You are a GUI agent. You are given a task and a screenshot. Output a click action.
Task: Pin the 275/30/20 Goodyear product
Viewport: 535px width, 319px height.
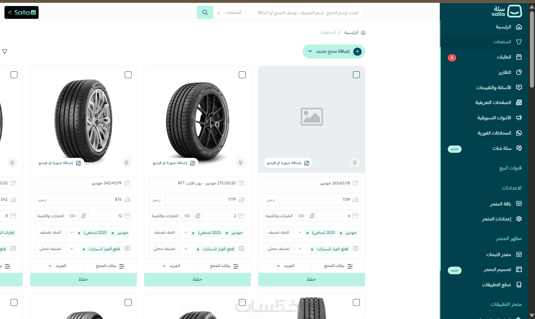[x=241, y=163]
